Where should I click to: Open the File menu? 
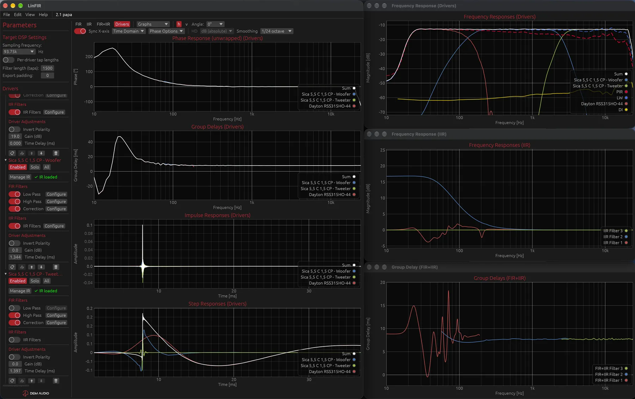click(x=6, y=14)
